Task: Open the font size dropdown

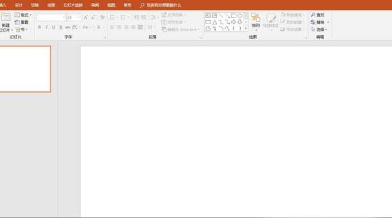Action: 80,17
